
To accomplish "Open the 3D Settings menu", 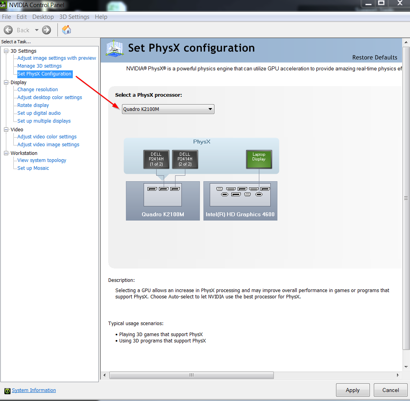I will pos(74,17).
